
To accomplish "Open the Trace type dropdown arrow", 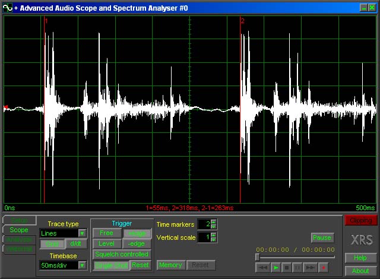I will point(82,233).
